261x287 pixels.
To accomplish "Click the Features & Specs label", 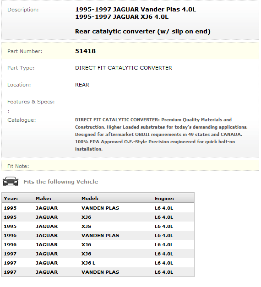I will (31, 102).
